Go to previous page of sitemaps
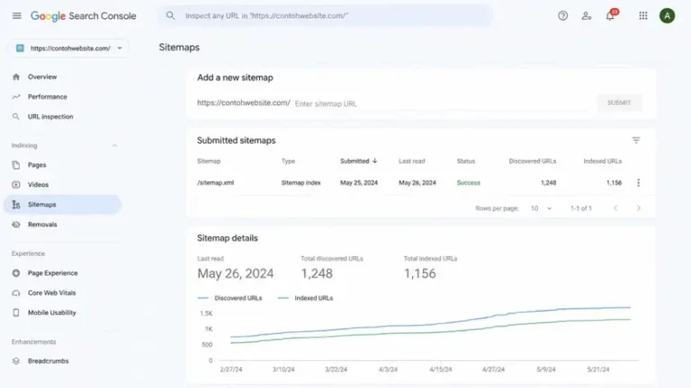Viewport: 691px width, 388px height. 615,208
